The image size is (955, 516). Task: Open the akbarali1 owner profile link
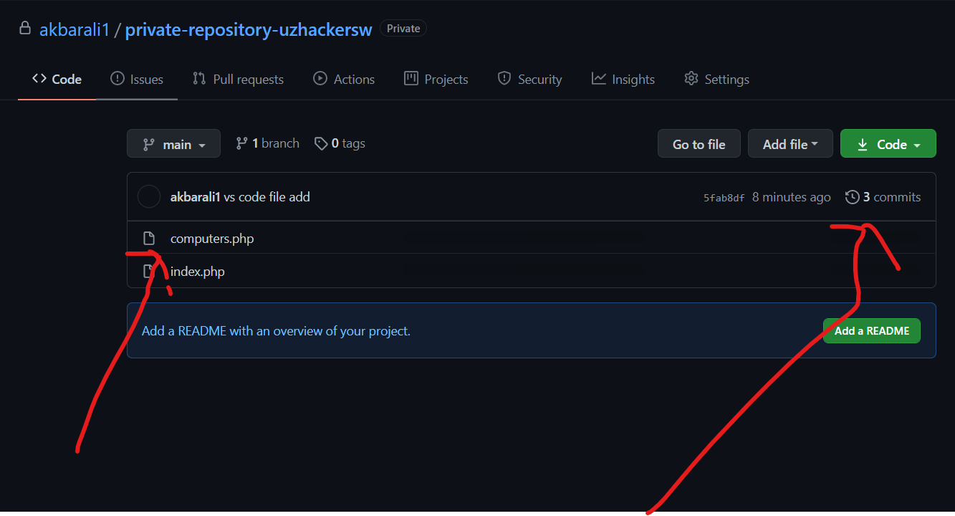[75, 29]
